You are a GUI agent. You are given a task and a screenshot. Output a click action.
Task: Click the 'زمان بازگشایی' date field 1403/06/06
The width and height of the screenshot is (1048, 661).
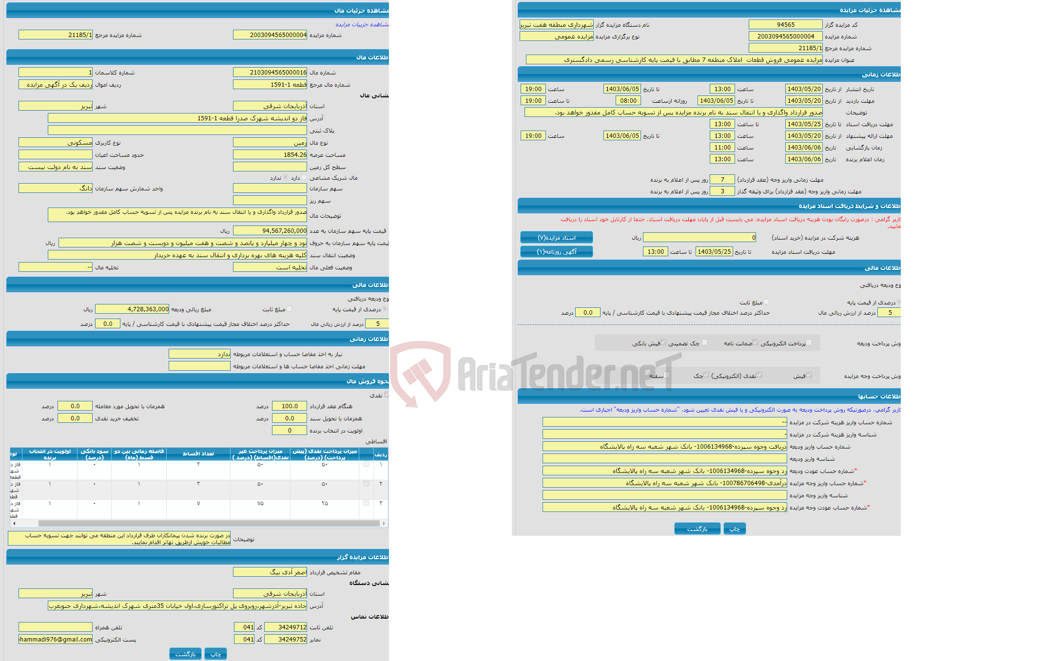coord(804,148)
